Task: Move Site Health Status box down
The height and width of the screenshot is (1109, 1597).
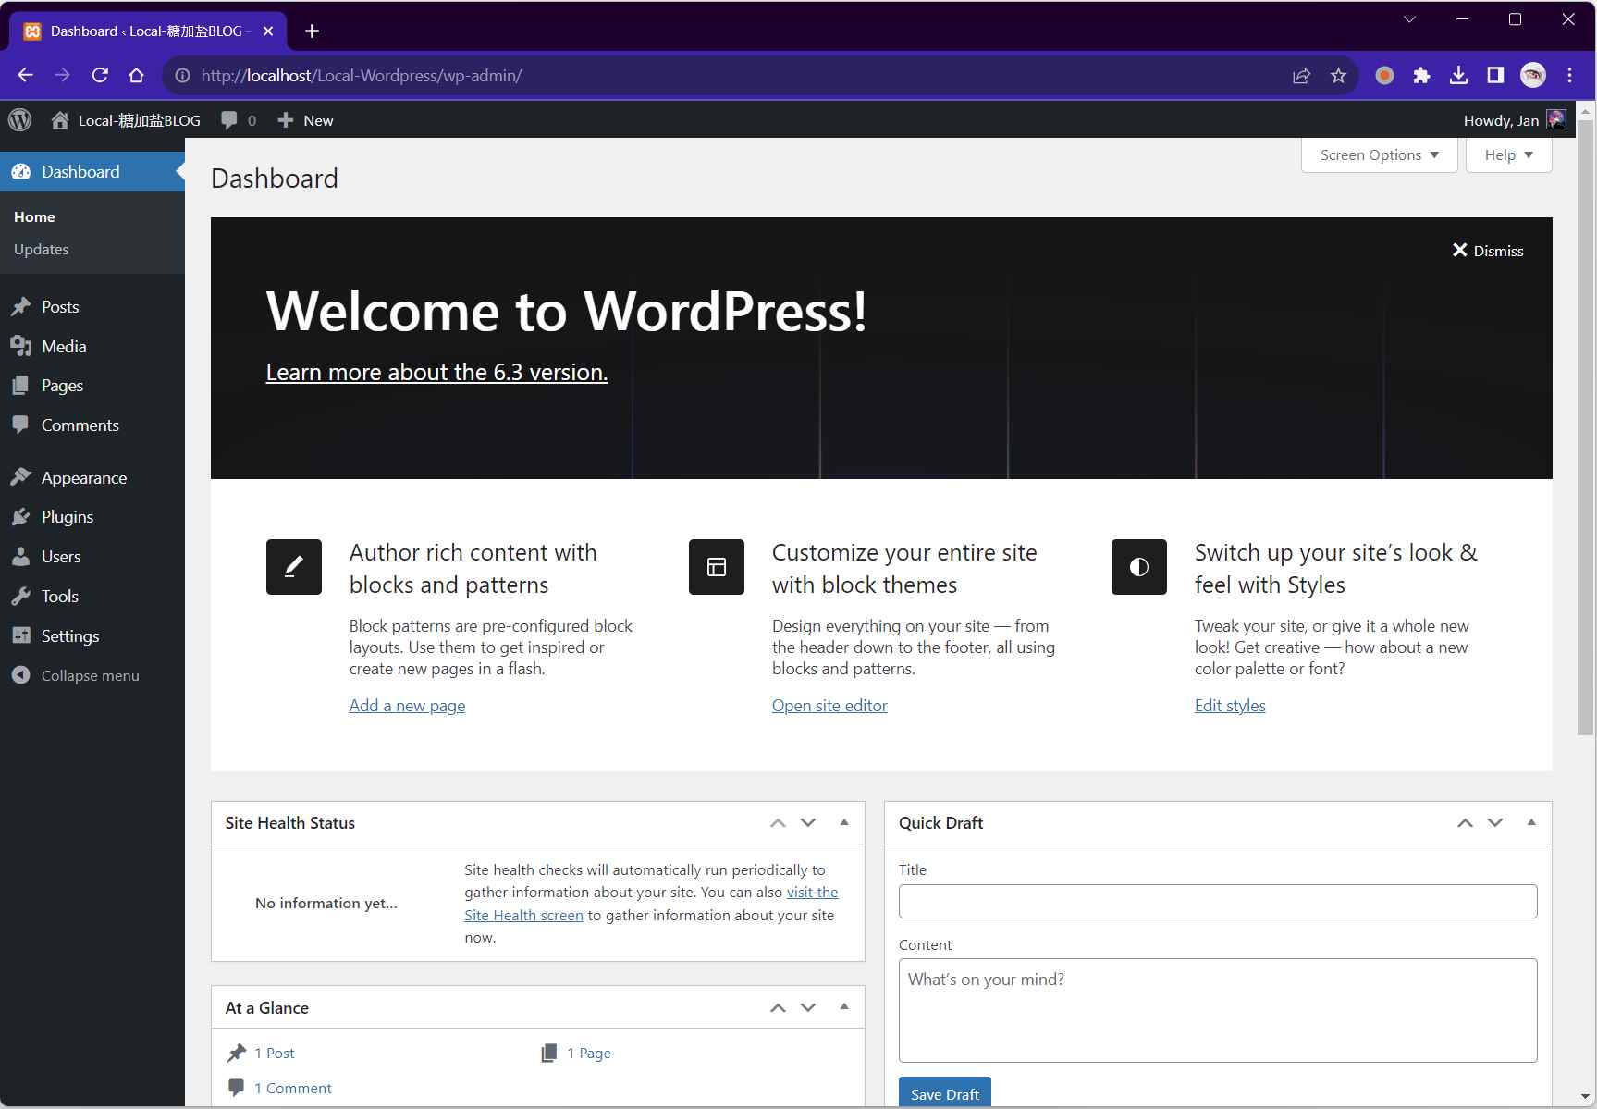Action: 808,822
